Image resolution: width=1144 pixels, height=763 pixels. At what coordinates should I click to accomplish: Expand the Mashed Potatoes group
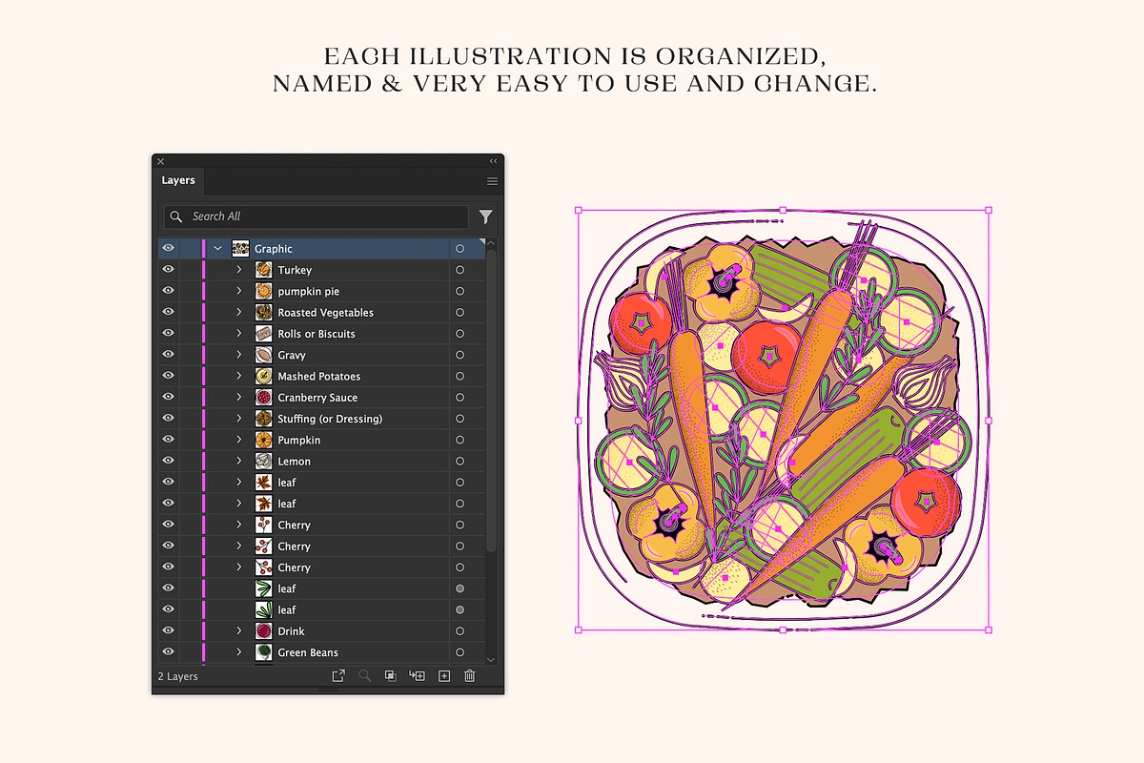coord(239,376)
